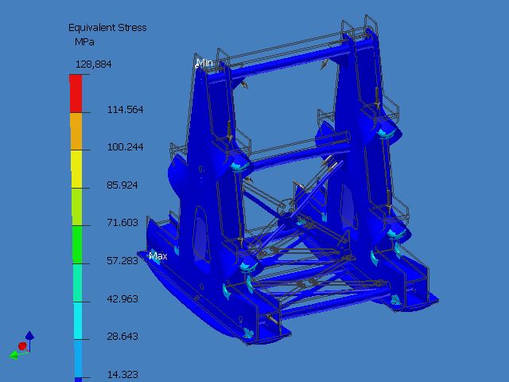
Task: Click the orange color band in the legend
Action: pyautogui.click(x=76, y=131)
